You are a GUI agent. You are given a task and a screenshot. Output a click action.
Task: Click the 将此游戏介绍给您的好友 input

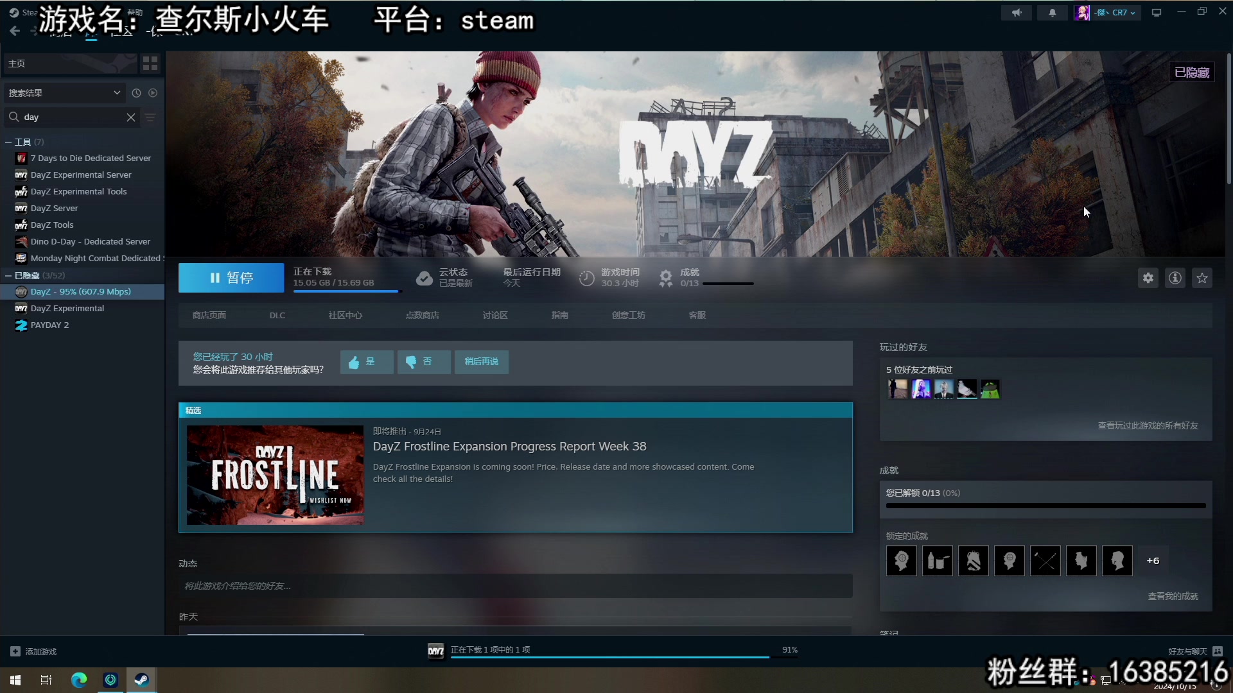[x=516, y=586]
